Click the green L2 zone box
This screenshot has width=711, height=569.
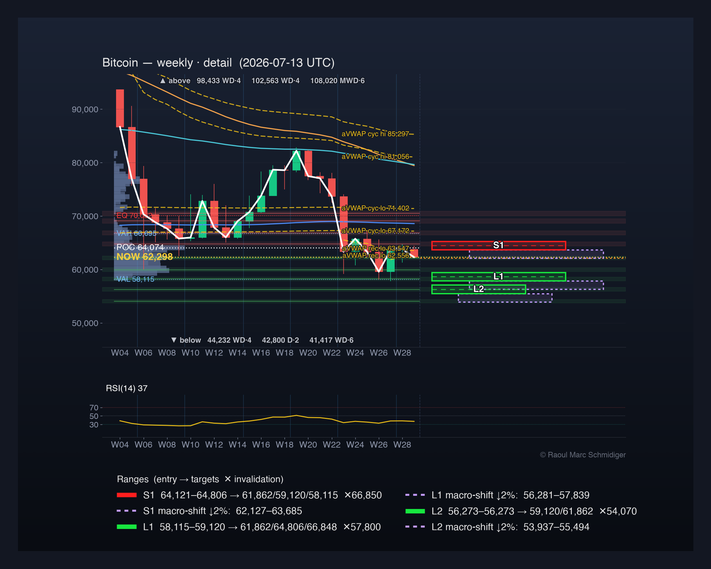click(479, 289)
